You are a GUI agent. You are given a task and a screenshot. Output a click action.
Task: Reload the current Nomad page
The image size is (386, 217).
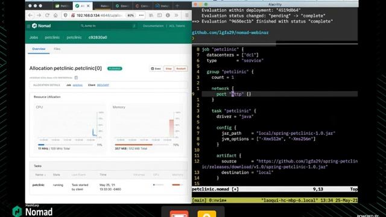[x=47, y=15]
